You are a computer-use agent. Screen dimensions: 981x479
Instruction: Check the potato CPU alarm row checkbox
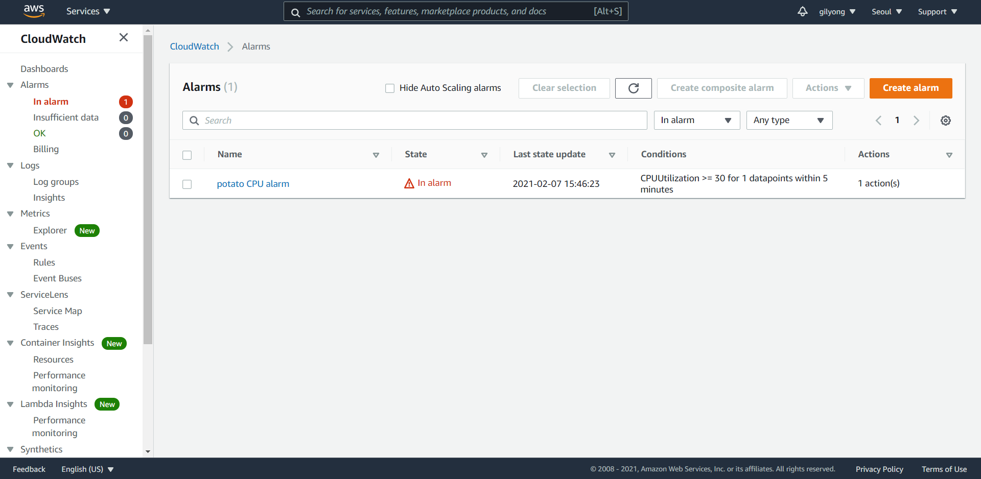point(187,184)
